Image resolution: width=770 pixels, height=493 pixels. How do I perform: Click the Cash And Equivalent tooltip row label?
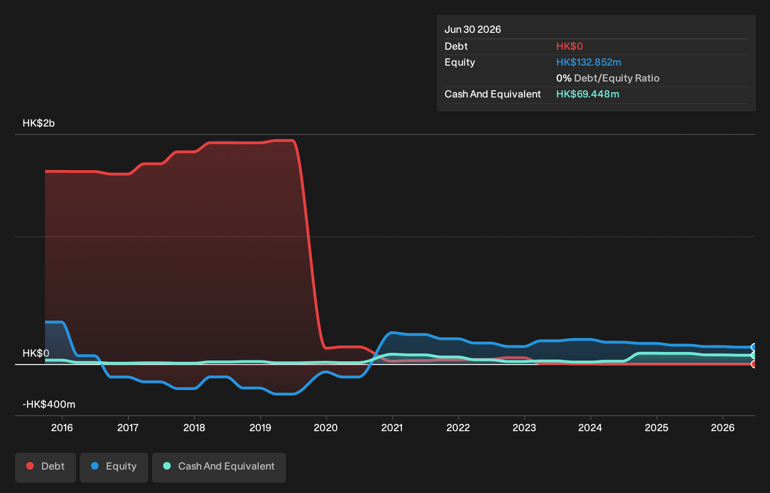point(492,94)
